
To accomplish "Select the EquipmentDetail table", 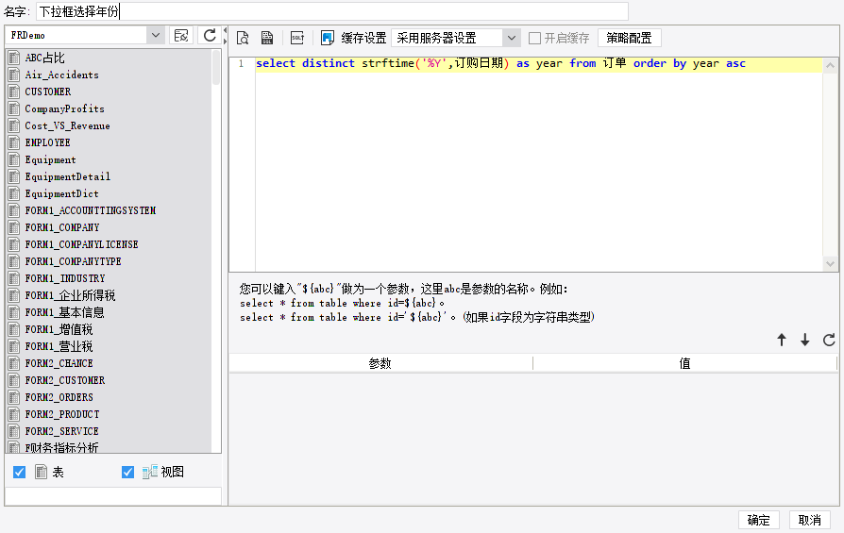I will pyautogui.click(x=67, y=176).
